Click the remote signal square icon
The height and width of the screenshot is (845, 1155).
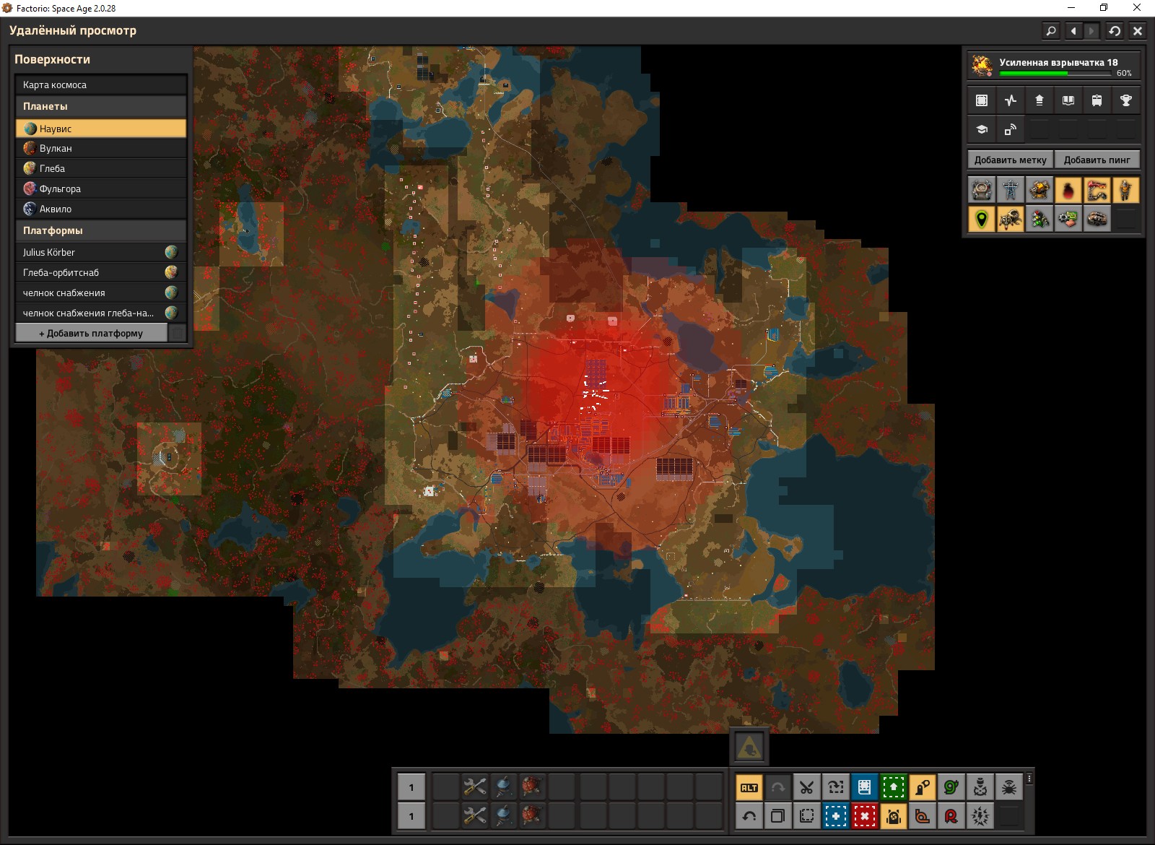point(1011,129)
